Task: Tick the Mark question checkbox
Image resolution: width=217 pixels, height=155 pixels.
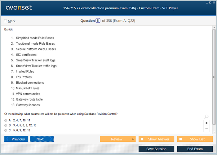Action: (6, 21)
